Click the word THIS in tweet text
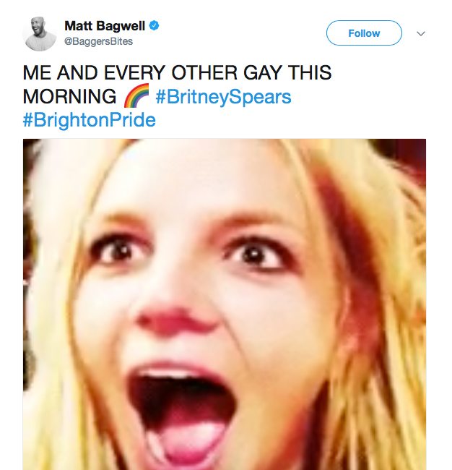Viewport: 452px width, 470px height. tap(310, 72)
